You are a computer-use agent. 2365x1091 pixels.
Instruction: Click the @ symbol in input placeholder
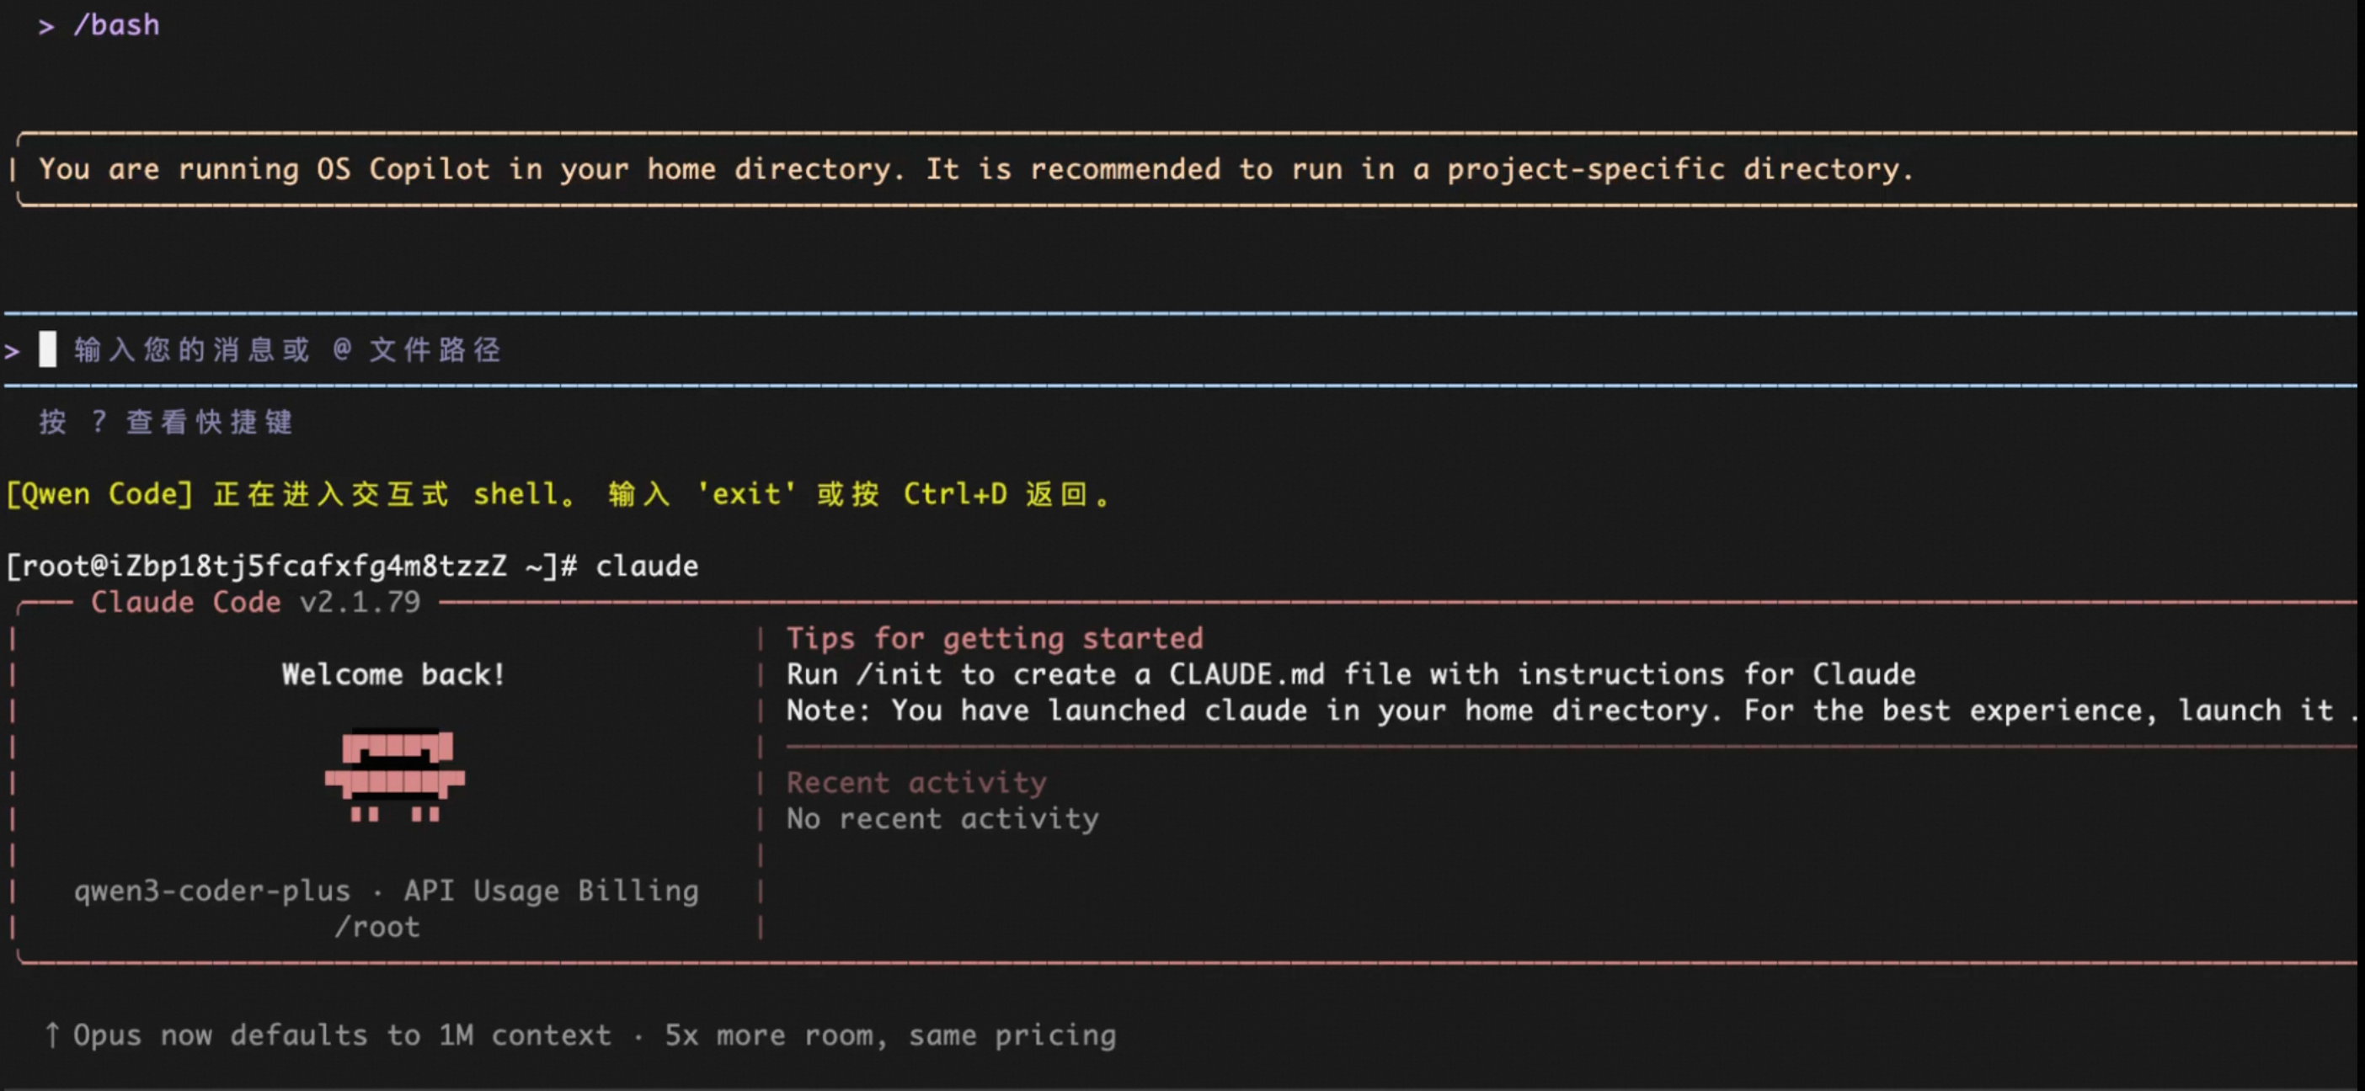tap(342, 349)
